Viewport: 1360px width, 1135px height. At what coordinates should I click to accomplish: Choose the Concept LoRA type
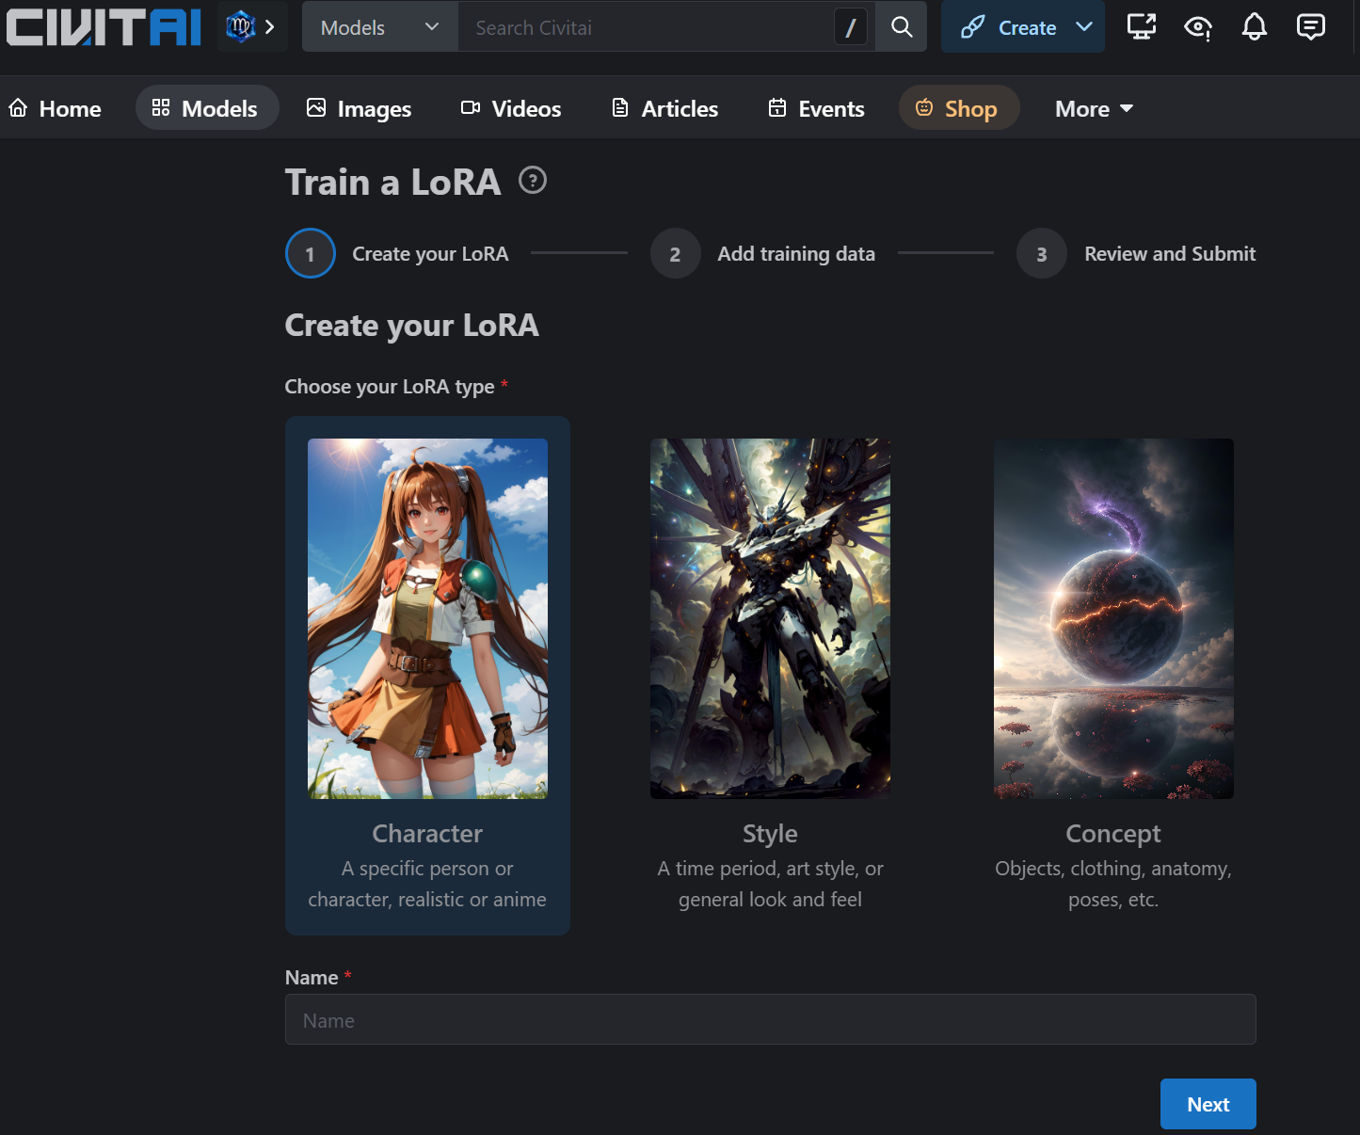[x=1113, y=676]
